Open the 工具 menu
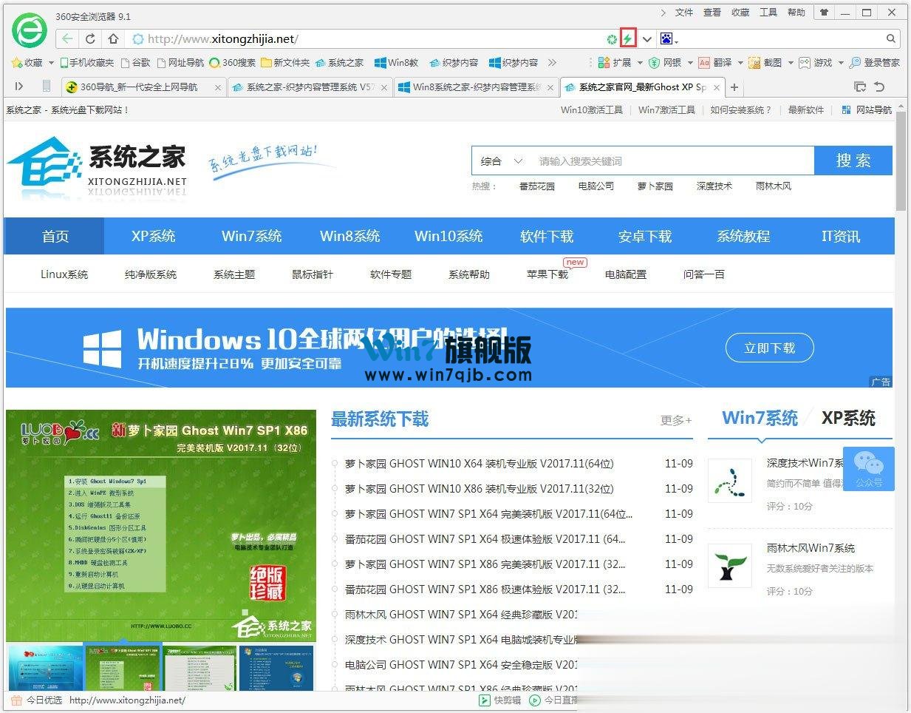Viewport: 911px width, 713px height. coord(768,13)
